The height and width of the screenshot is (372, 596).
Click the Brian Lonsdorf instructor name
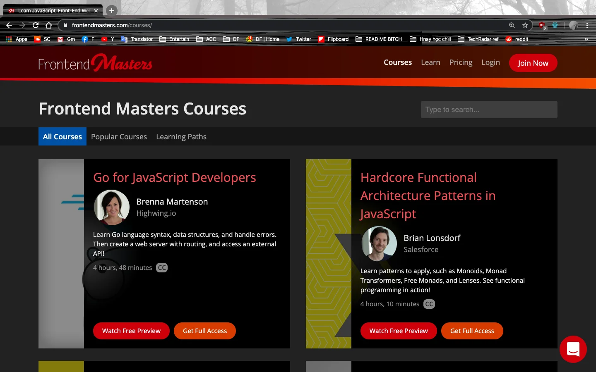click(x=432, y=238)
